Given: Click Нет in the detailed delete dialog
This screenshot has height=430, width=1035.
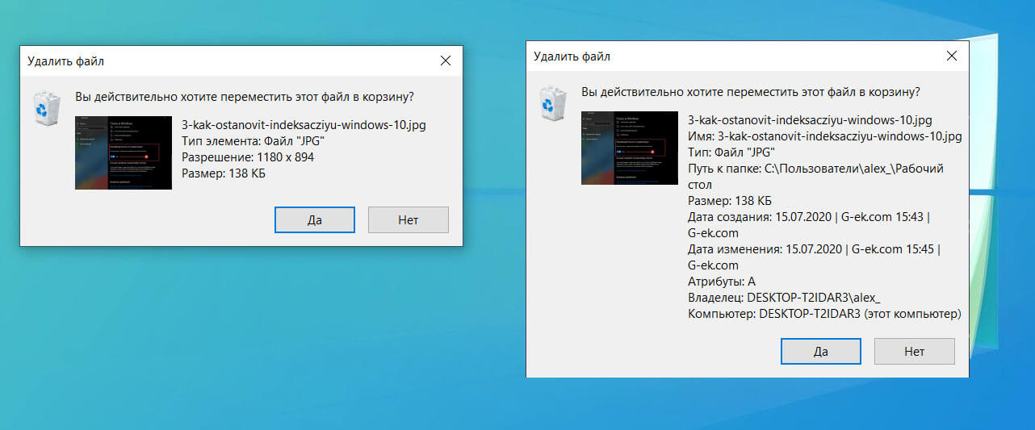Looking at the screenshot, I should pyautogui.click(x=914, y=351).
